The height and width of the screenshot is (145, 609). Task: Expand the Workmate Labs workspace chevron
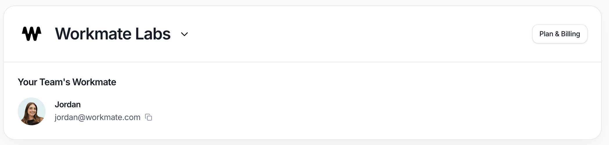[x=184, y=34]
